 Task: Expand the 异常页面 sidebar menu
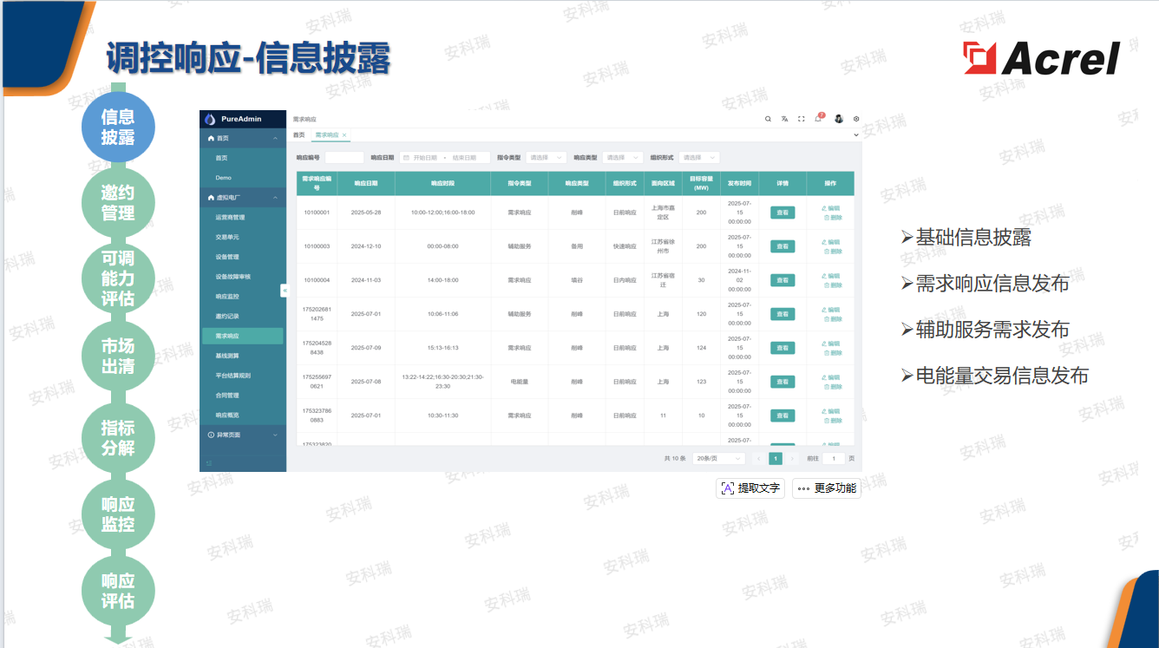[x=242, y=434]
